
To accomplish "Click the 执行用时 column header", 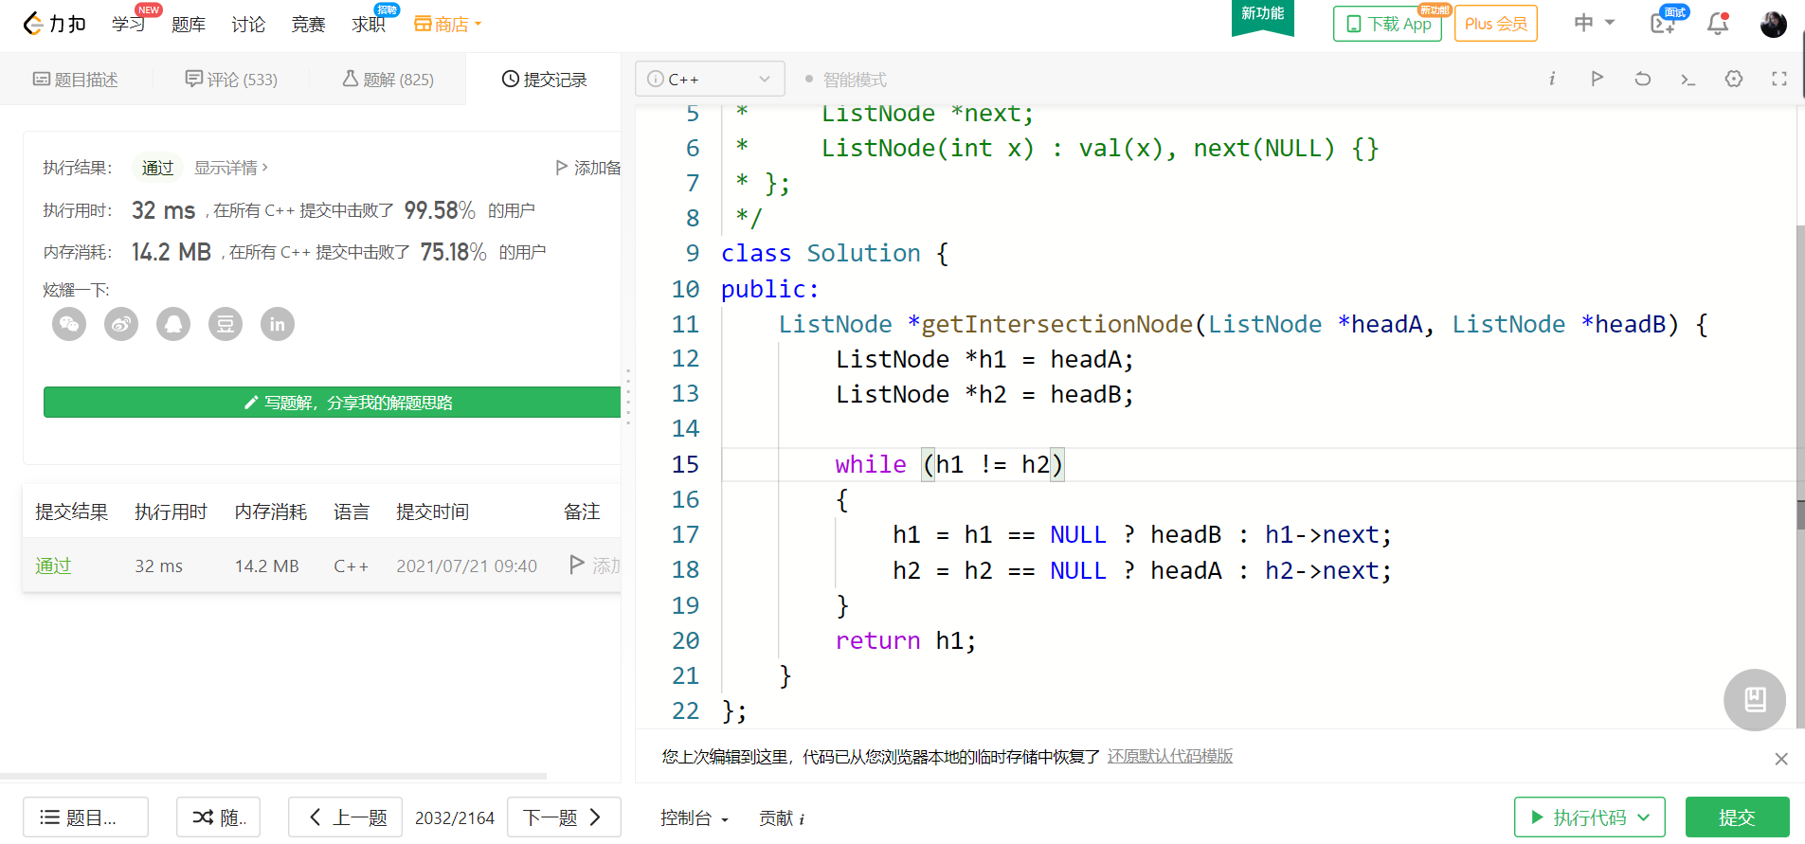I will [171, 512].
